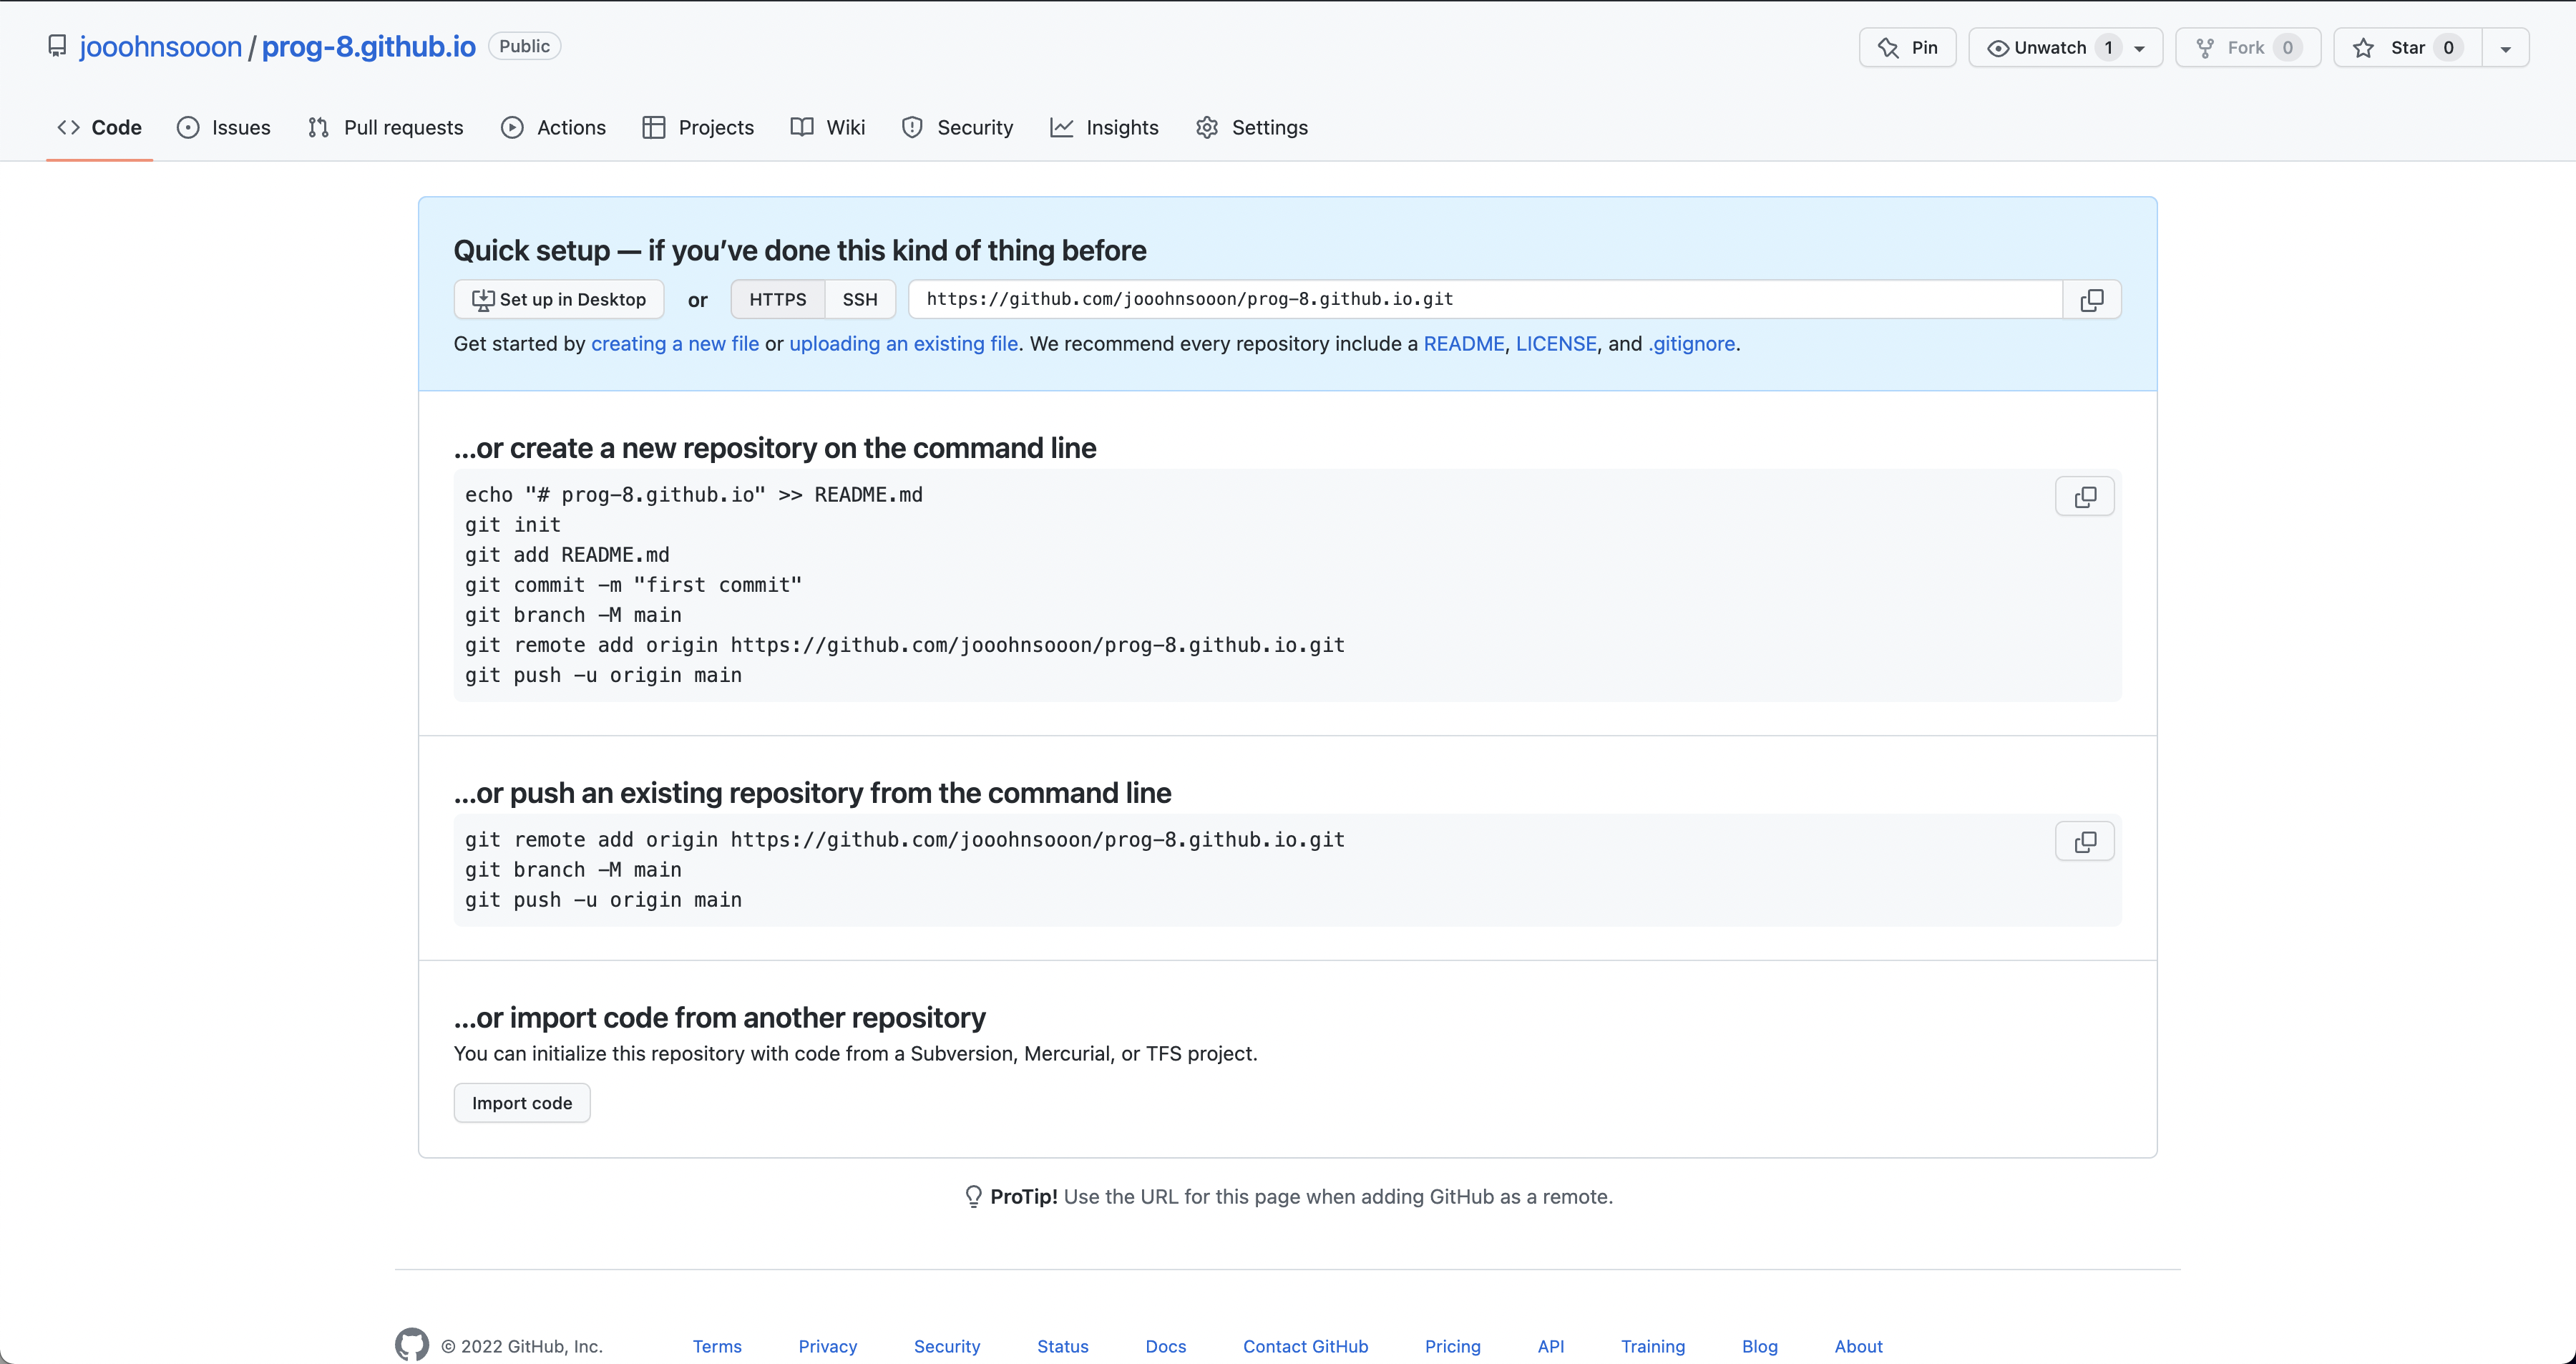
Task: Open the Training footer link
Action: pyautogui.click(x=1653, y=1346)
